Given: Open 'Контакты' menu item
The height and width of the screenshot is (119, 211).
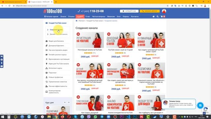Looking at the screenshot, I should (x=135, y=17).
